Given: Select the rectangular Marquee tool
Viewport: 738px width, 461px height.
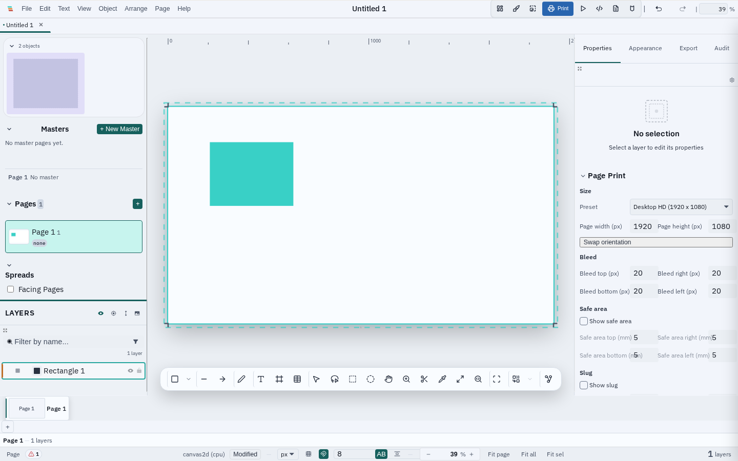Looking at the screenshot, I should 353,379.
